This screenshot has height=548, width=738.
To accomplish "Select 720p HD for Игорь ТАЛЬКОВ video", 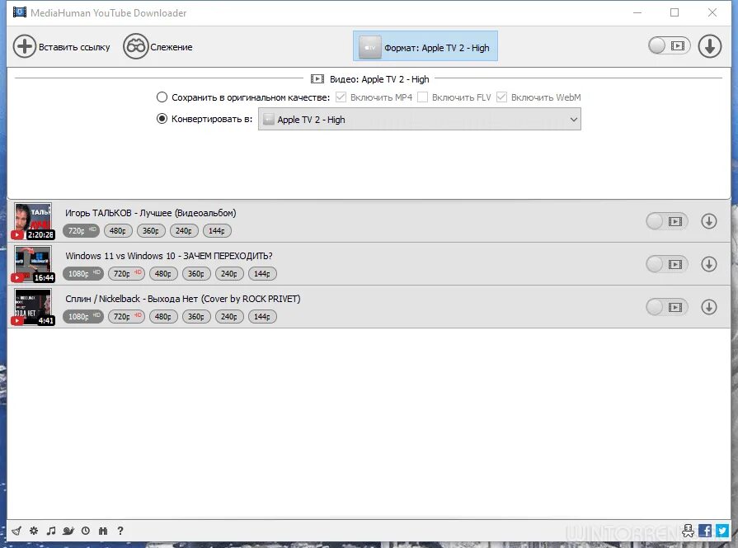I will point(81,230).
